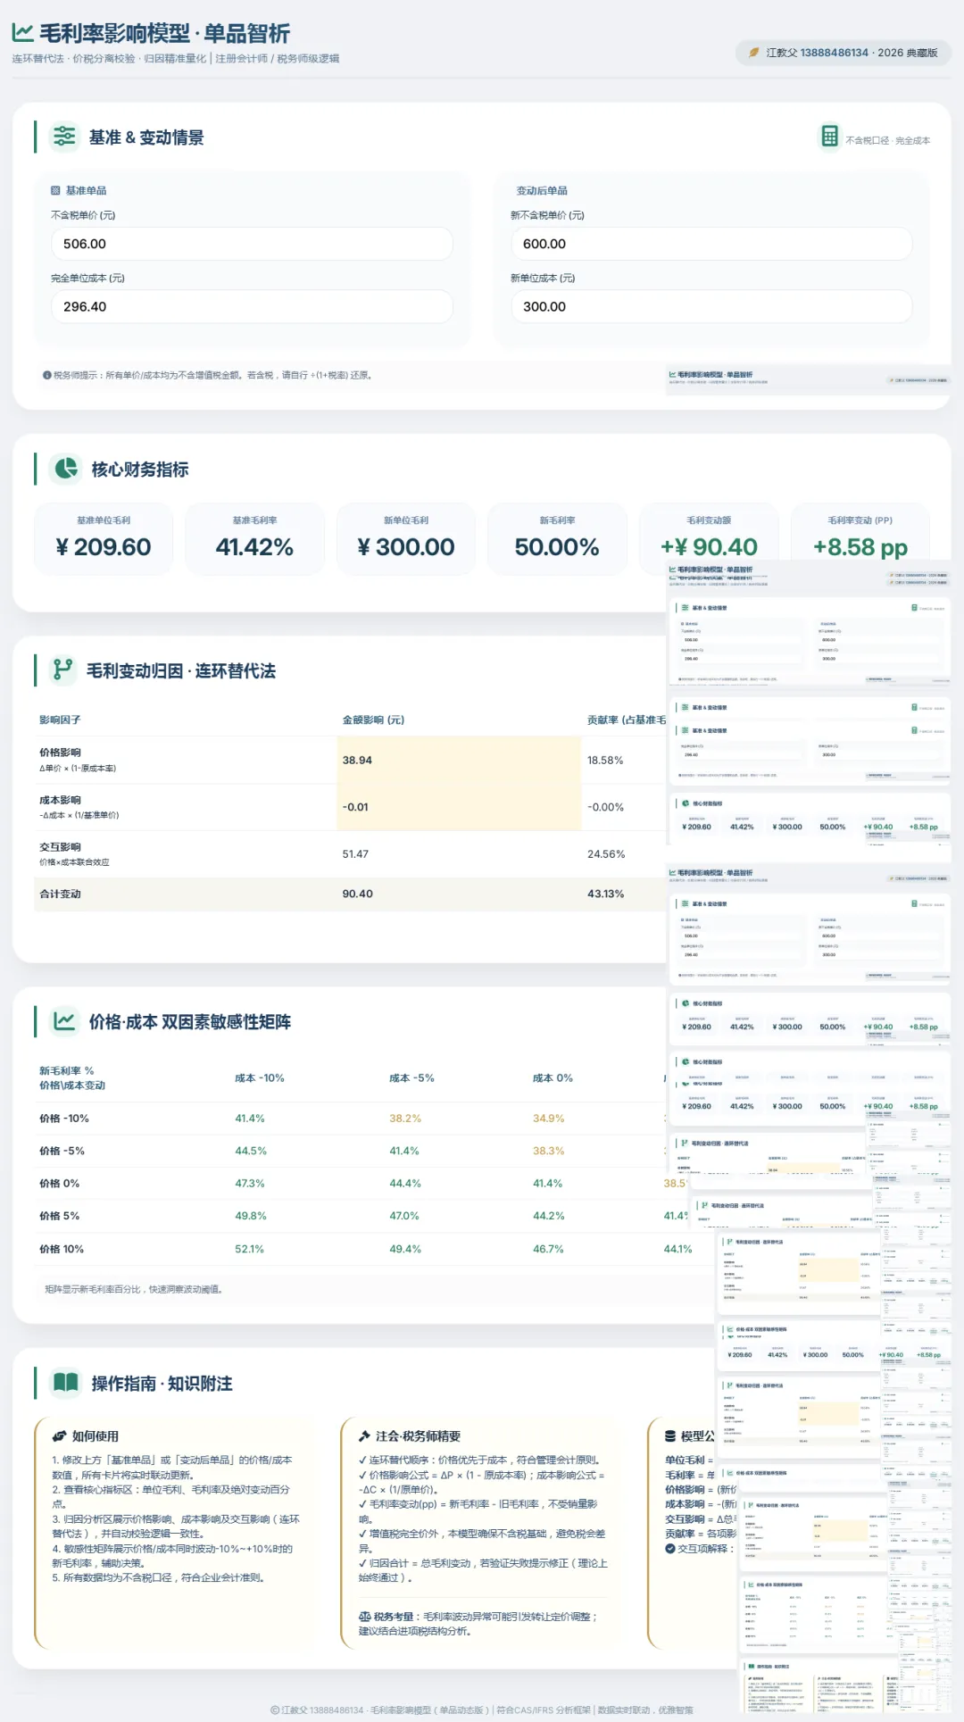
Task: Focus the 新不含税单价 input showing 600.00
Action: pos(711,244)
